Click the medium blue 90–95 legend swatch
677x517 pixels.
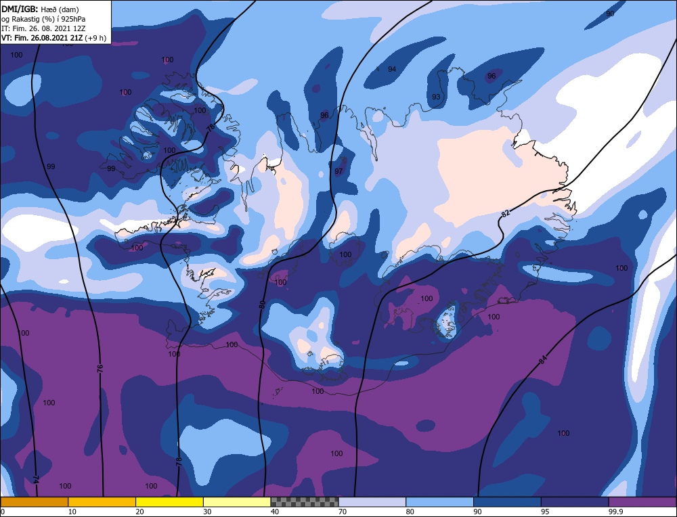click(x=507, y=501)
